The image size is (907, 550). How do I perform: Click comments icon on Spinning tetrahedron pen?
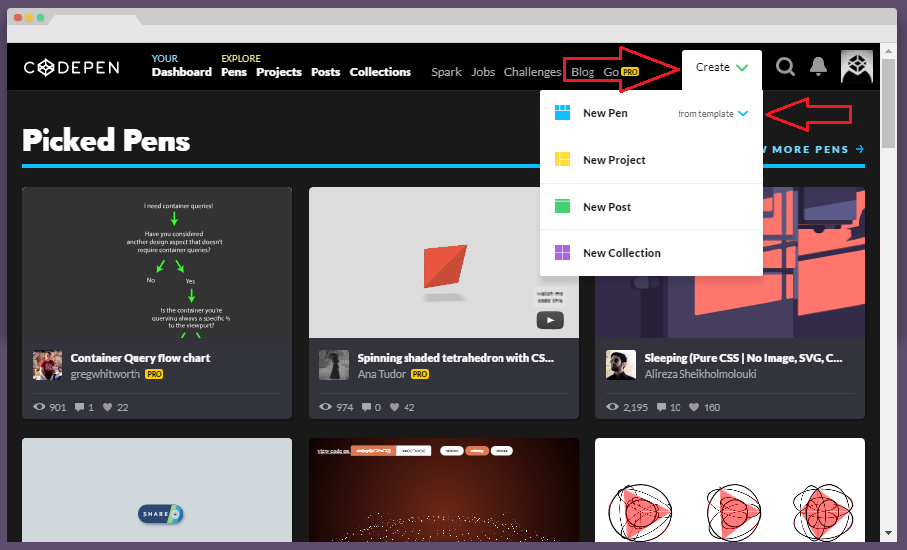(366, 407)
